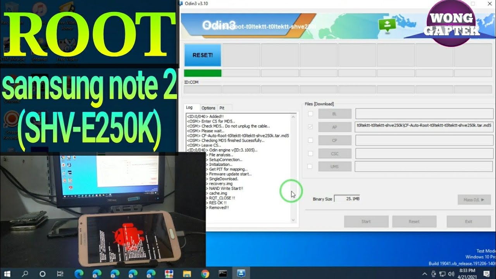This screenshot has height=279, width=496.
Task: Open Command Prompt from the taskbar
Action: (x=223, y=274)
